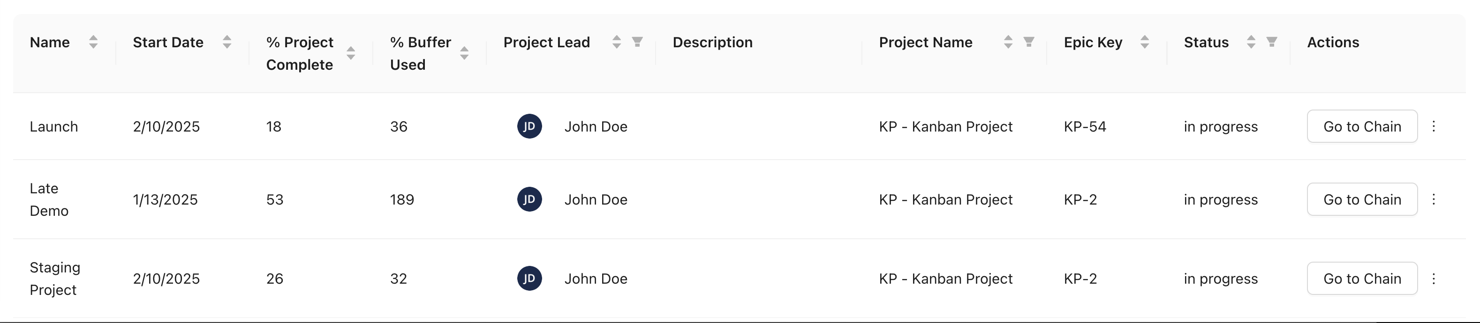Open Project Name filter icon
This screenshot has width=1480, height=323.
pyautogui.click(x=1029, y=42)
